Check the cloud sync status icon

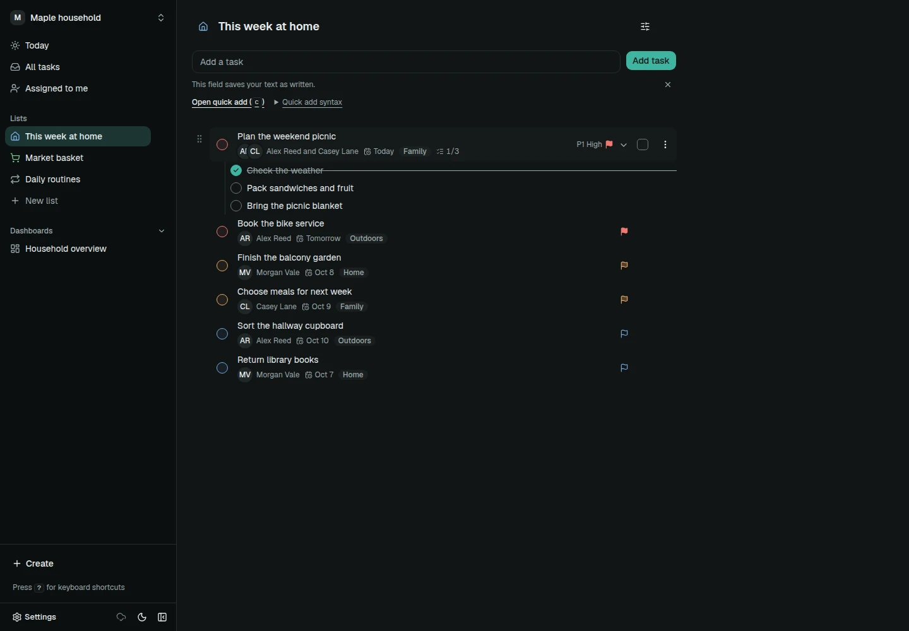(121, 617)
